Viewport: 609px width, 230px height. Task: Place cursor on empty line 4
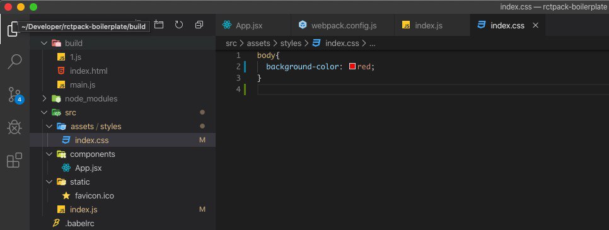[431, 89]
